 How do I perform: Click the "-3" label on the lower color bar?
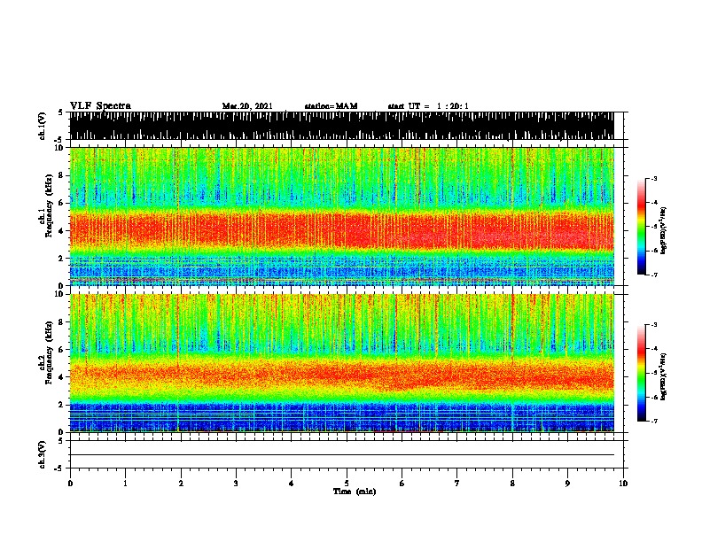(653, 325)
